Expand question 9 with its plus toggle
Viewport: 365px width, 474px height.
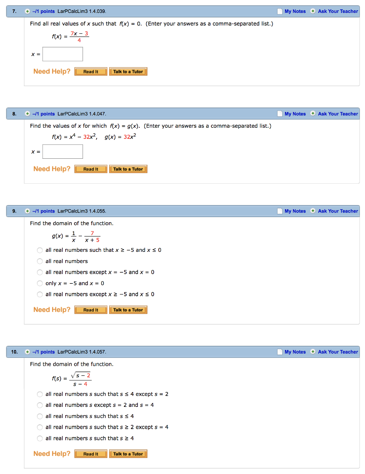click(28, 211)
